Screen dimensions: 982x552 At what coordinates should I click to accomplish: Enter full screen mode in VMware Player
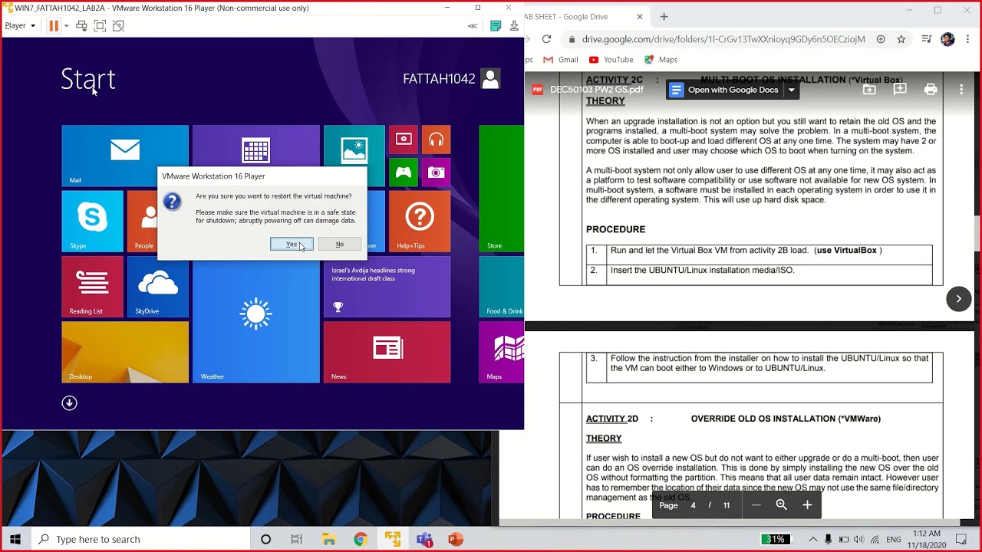100,25
